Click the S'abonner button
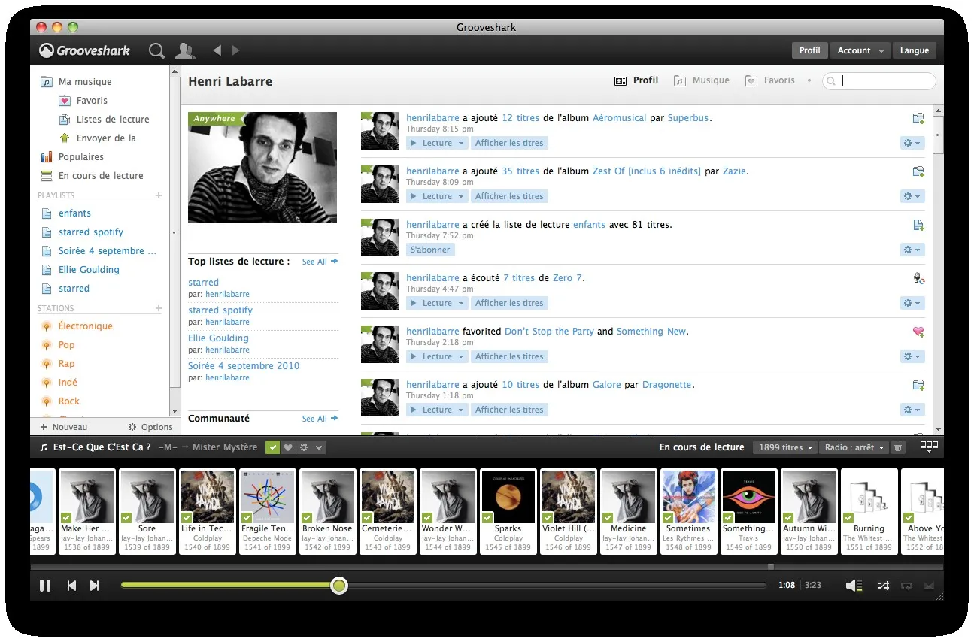974x642 pixels. point(430,250)
